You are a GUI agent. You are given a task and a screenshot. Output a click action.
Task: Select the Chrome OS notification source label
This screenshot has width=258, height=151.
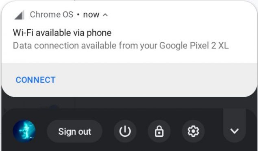pos(52,15)
